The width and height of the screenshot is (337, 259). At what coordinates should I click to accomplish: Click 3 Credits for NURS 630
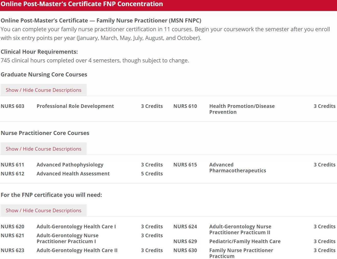pos(325,250)
